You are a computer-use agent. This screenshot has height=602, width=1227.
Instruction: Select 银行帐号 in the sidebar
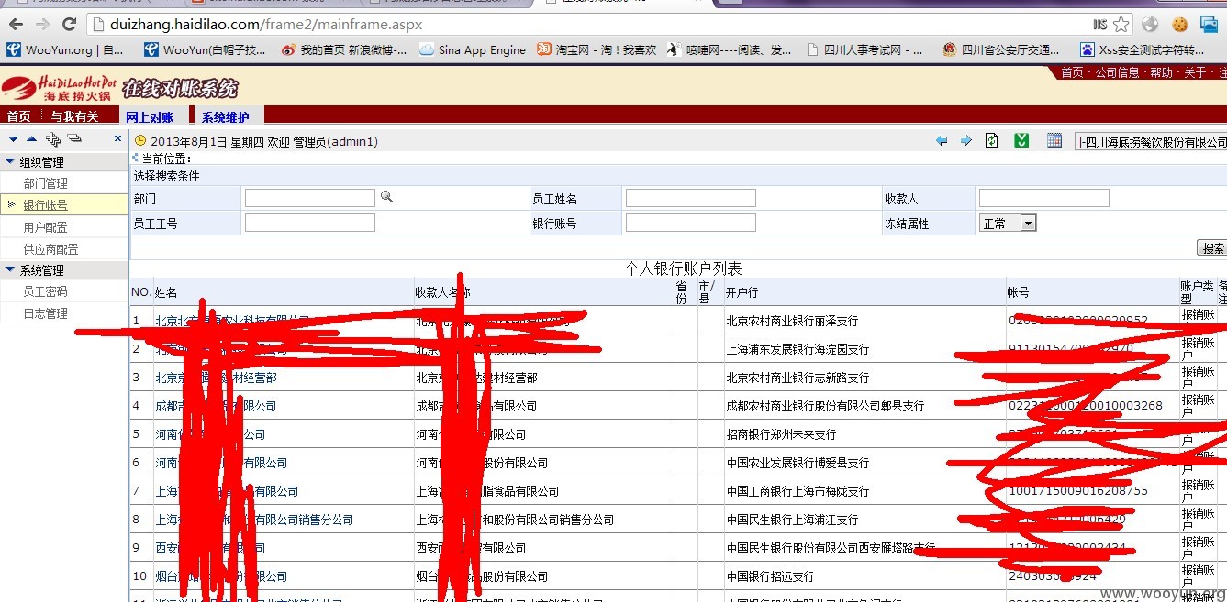(46, 205)
